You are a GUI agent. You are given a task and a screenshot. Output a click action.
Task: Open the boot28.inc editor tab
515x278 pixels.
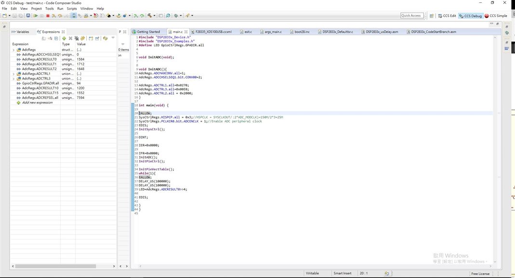click(x=300, y=32)
